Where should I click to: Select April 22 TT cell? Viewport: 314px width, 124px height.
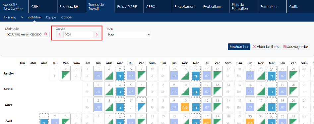coord(272,119)
